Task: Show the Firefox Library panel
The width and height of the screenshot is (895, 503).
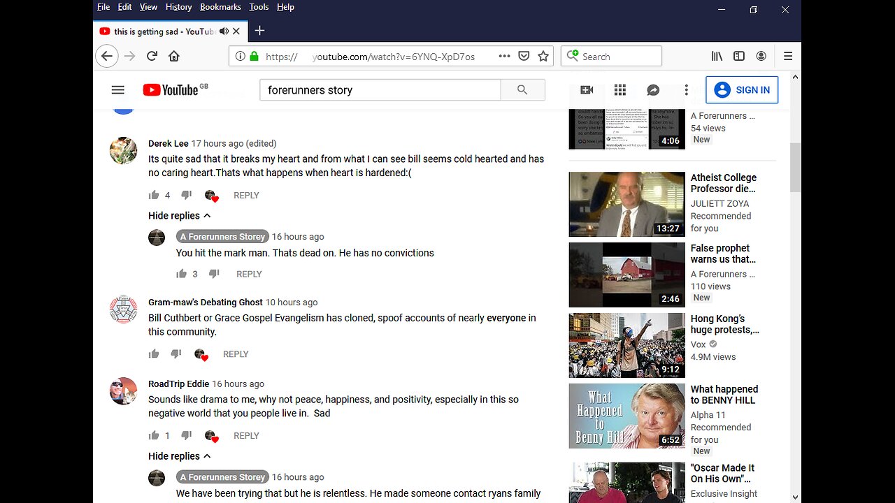Action: [x=717, y=57]
